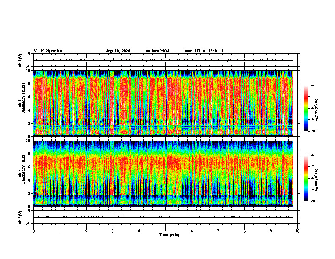Click the "2" time axis tick label
Viewport: 335px width, 259px height.
pos(86,231)
